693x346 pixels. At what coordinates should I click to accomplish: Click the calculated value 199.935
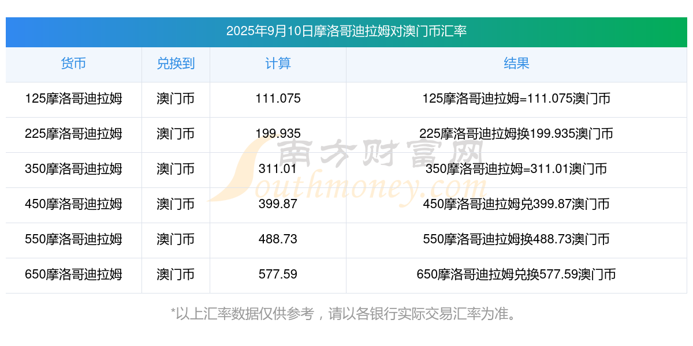pos(278,134)
